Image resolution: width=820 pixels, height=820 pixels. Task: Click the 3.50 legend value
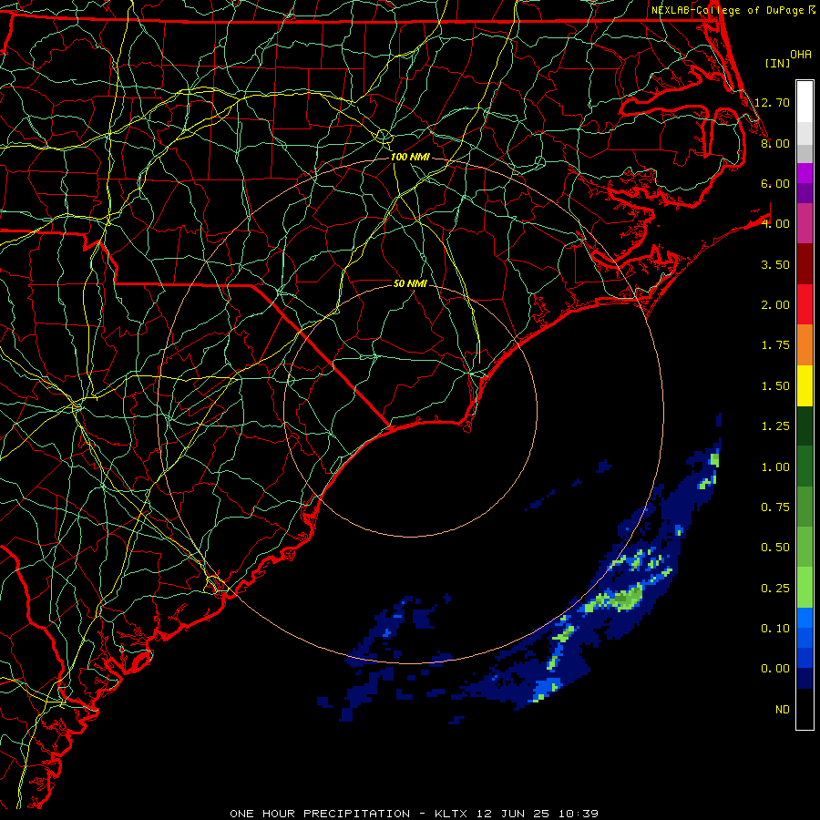pyautogui.click(x=775, y=264)
